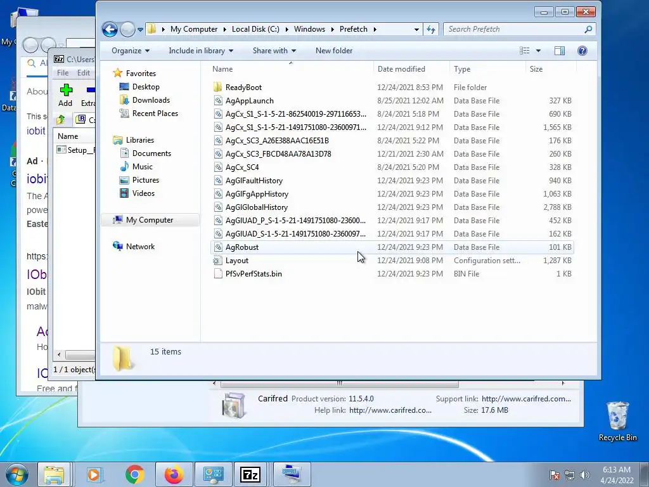This screenshot has width=649, height=487.
Task: Open the Edit menu in 7-Zip window
Action: [x=83, y=73]
